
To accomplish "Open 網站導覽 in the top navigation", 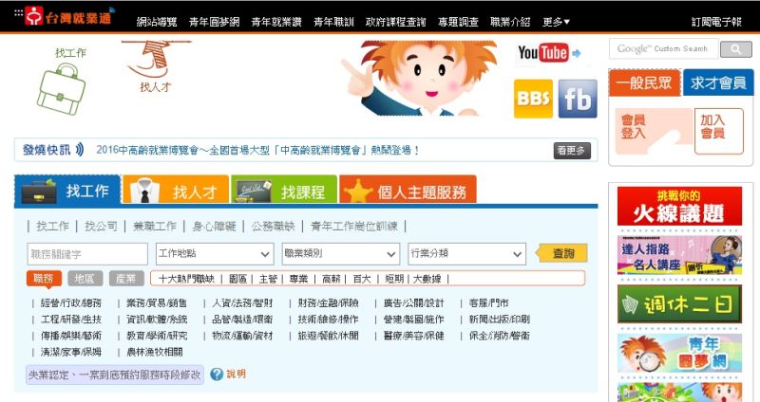I will (157, 22).
